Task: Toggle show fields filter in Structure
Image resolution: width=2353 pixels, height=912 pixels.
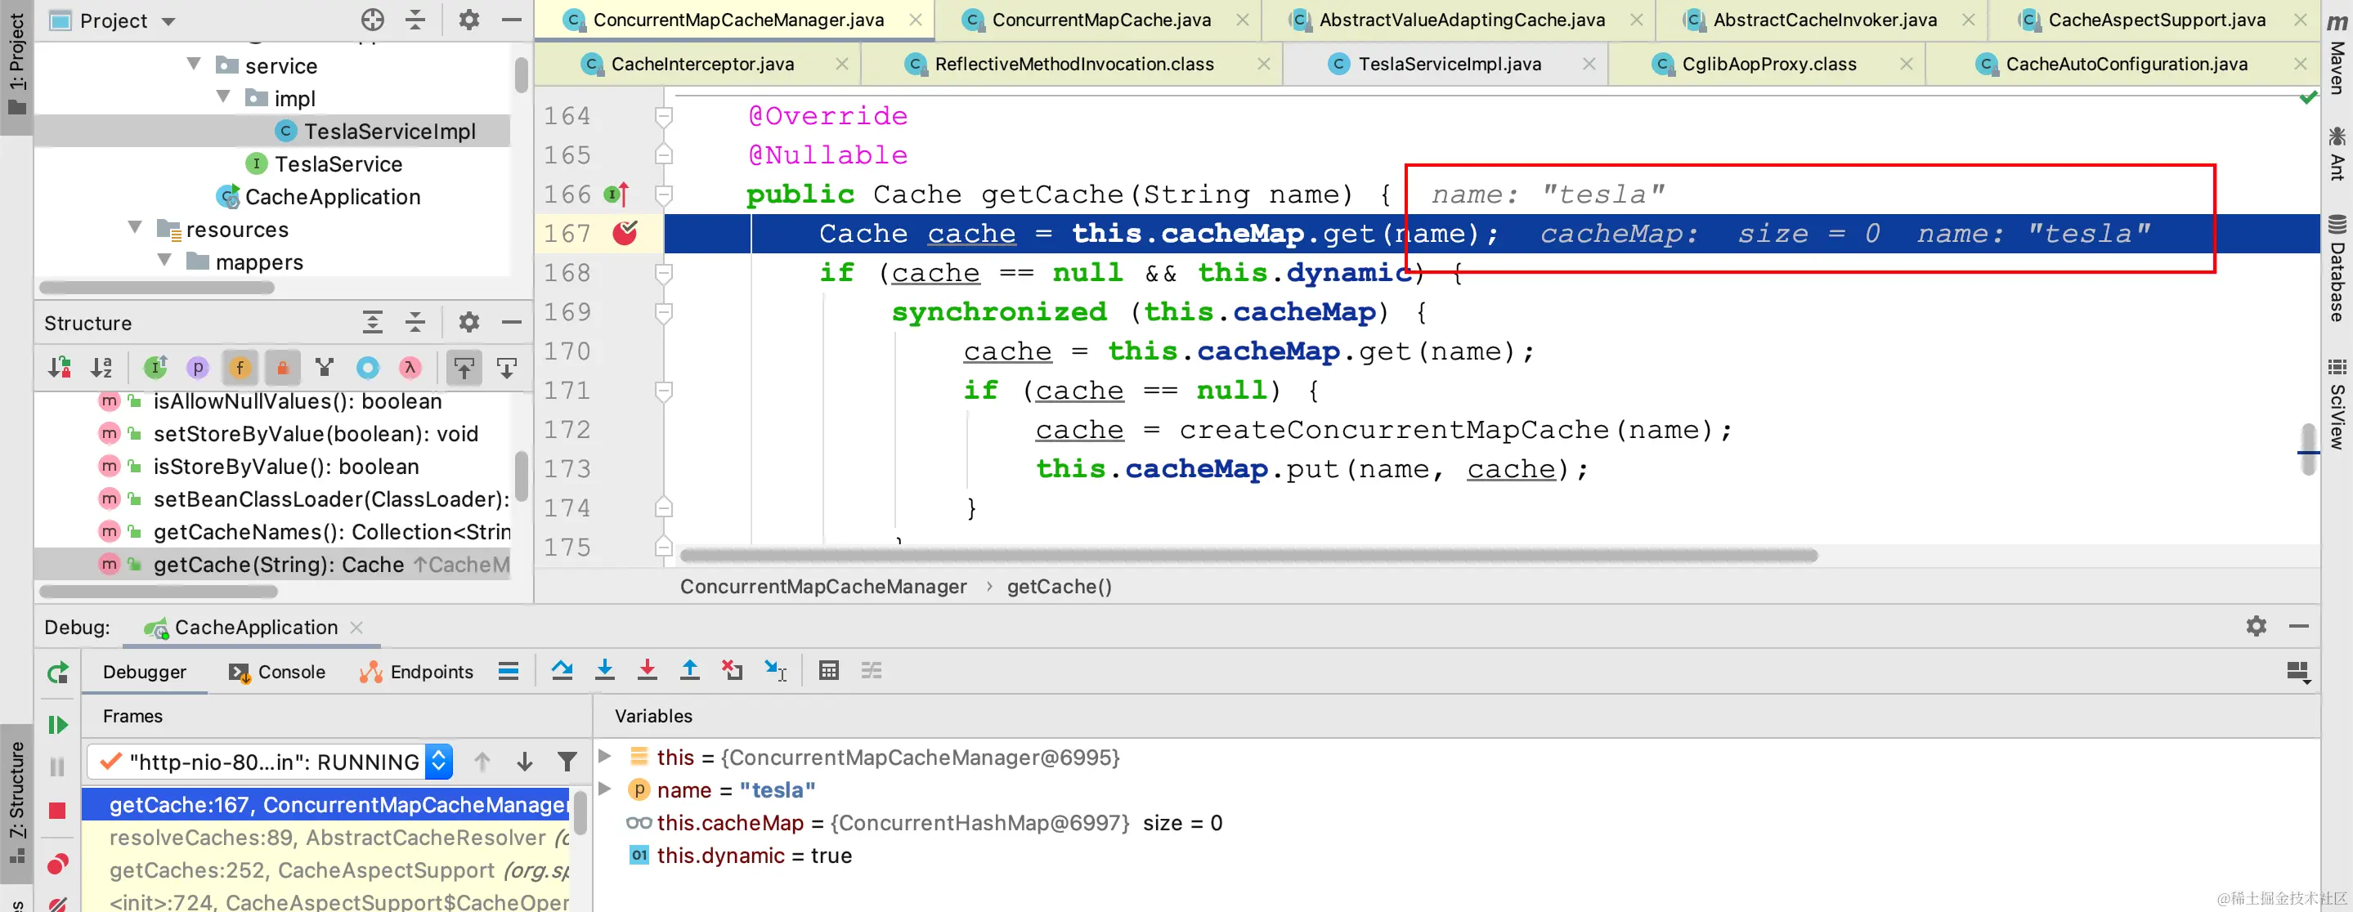Action: pos(240,368)
